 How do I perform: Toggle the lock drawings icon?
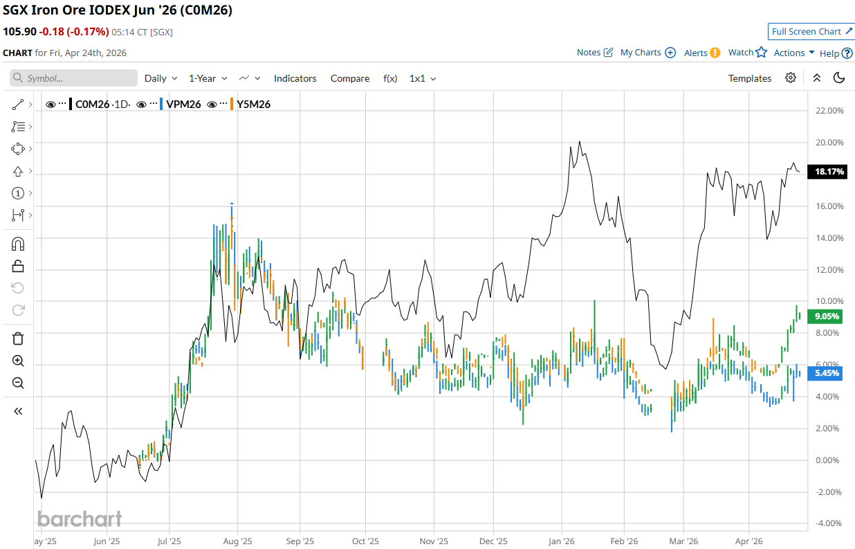pyautogui.click(x=18, y=266)
